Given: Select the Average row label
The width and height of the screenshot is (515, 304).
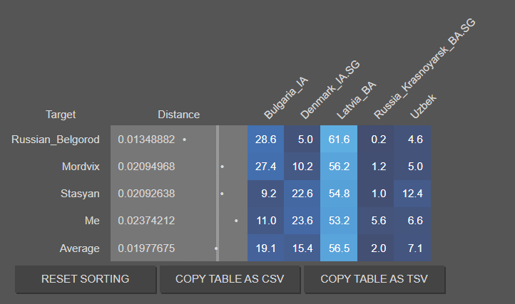Looking at the screenshot, I should [79, 248].
